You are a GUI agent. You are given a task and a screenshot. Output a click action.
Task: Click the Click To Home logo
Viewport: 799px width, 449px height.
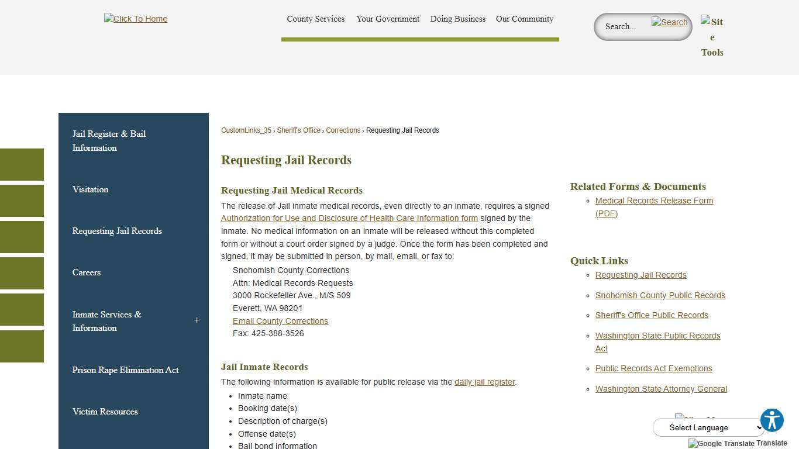tap(135, 18)
